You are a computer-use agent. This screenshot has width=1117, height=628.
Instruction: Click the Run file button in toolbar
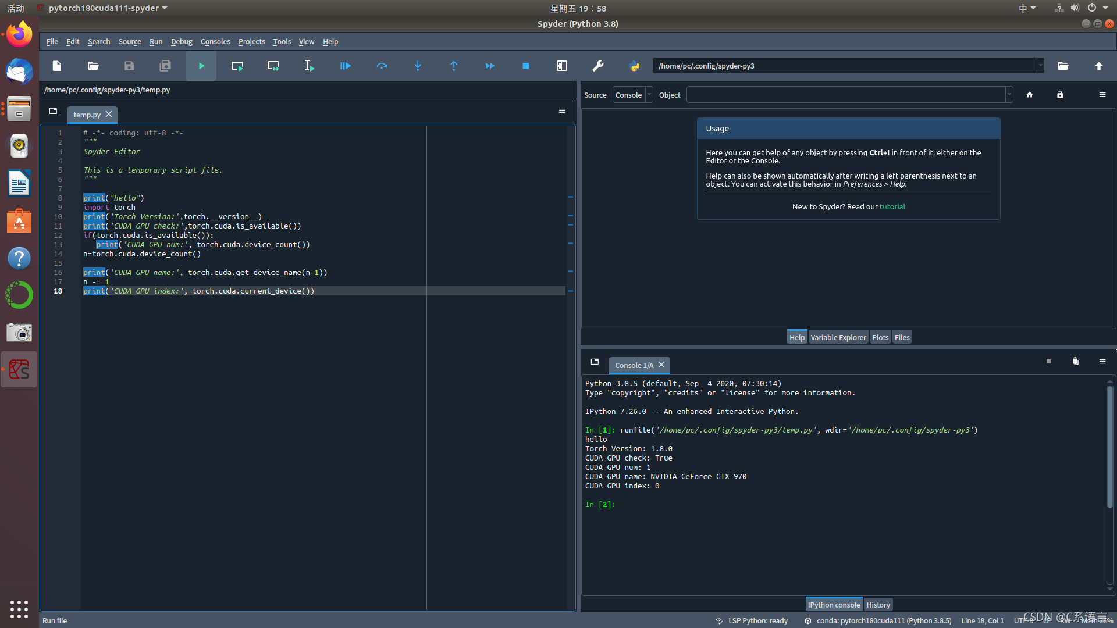point(201,65)
